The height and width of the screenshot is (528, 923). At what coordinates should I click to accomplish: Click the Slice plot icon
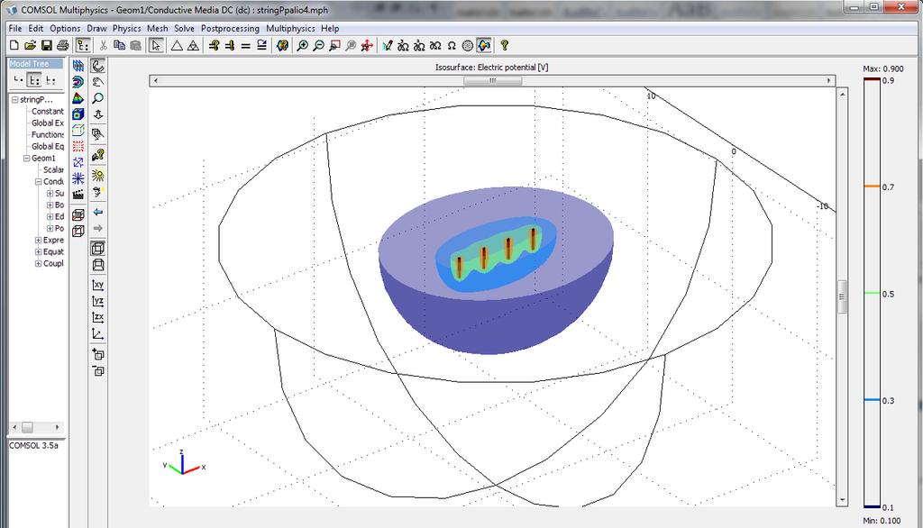pyautogui.click(x=78, y=66)
